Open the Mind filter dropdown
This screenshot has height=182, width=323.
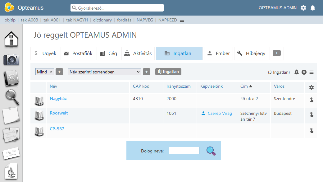click(x=45, y=72)
